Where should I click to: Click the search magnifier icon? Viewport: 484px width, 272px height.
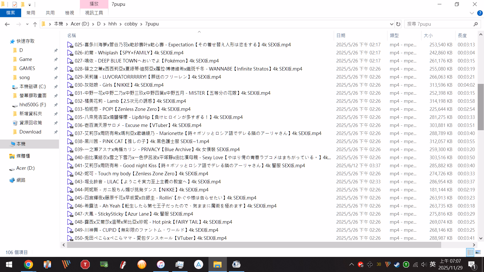[x=475, y=24]
